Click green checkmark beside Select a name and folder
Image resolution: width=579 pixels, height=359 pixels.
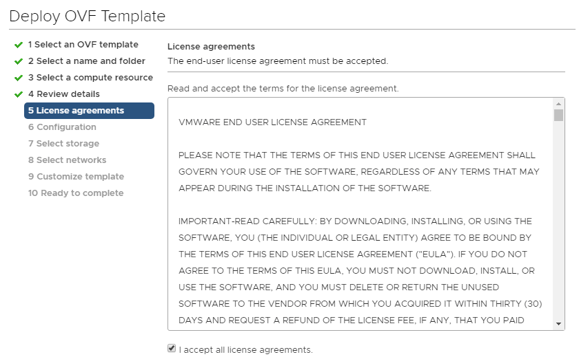[x=19, y=61]
